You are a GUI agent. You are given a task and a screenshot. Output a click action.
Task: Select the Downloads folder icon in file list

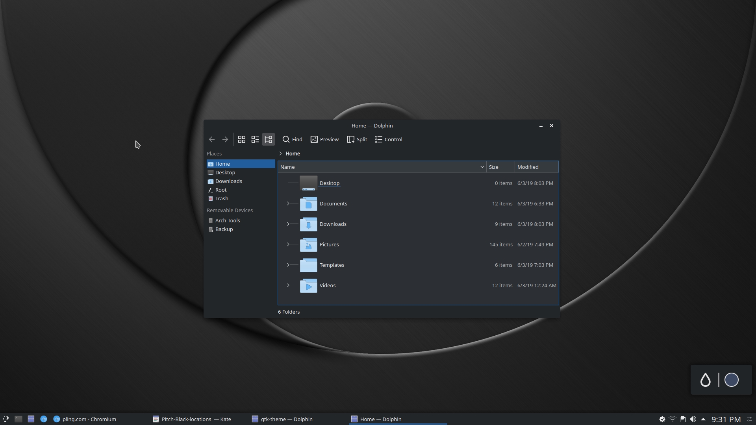pyautogui.click(x=308, y=224)
